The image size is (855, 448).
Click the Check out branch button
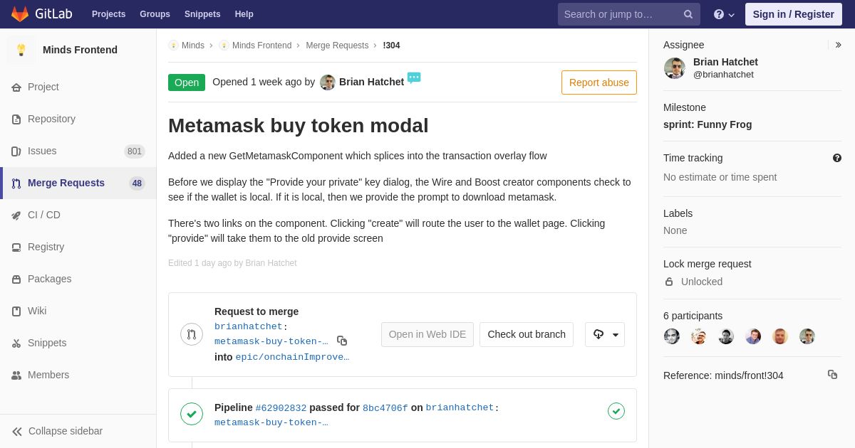click(x=527, y=334)
